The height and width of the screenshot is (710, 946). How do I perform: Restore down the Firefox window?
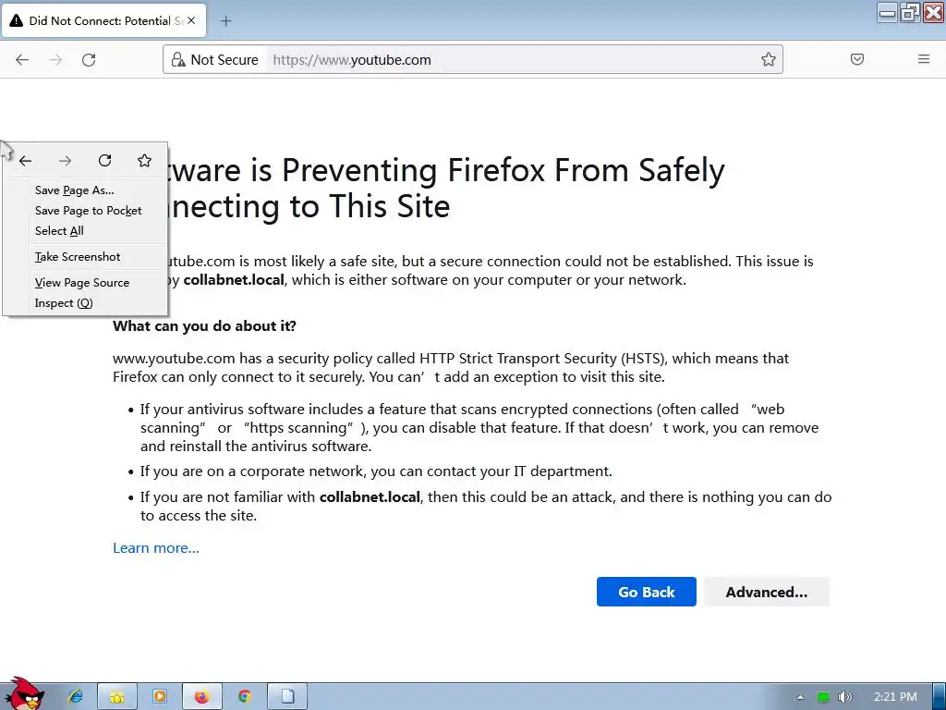pyautogui.click(x=909, y=13)
